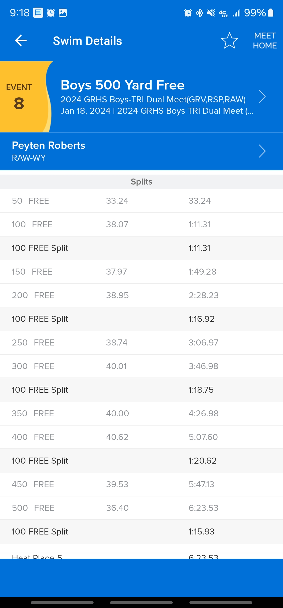The image size is (283, 608).
Task: Select the Peyten Roberts name link
Action: click(x=48, y=145)
